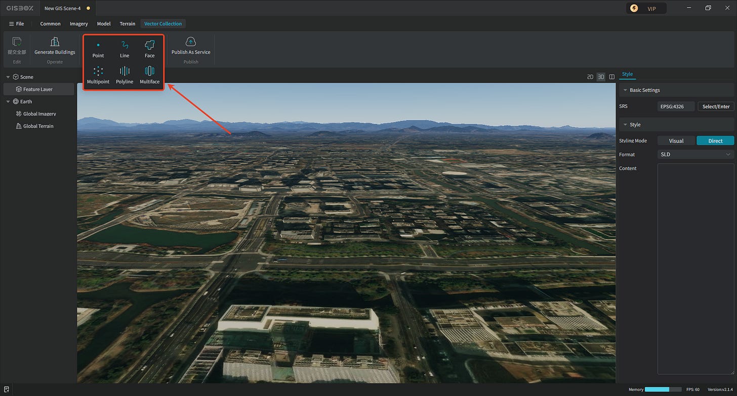Open the Model ribbon tab
This screenshot has width=737, height=396.
click(104, 24)
